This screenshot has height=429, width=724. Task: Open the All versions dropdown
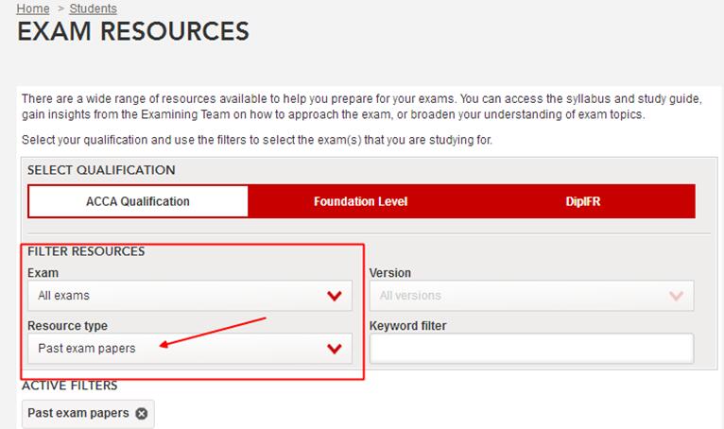[529, 296]
